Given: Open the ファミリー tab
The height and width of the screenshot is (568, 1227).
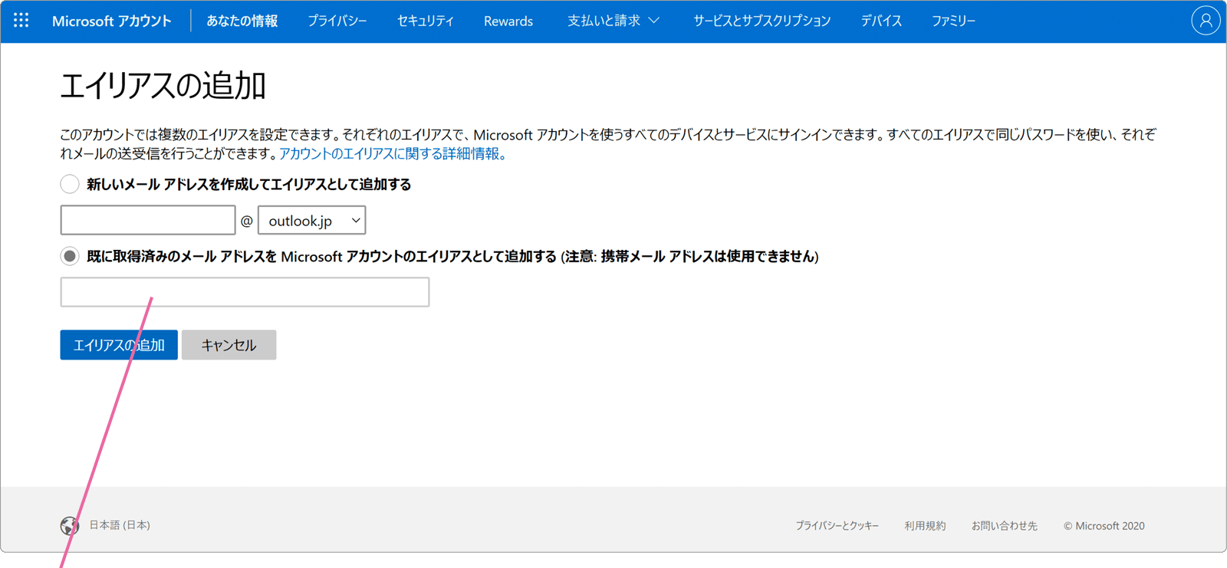Looking at the screenshot, I should (953, 21).
